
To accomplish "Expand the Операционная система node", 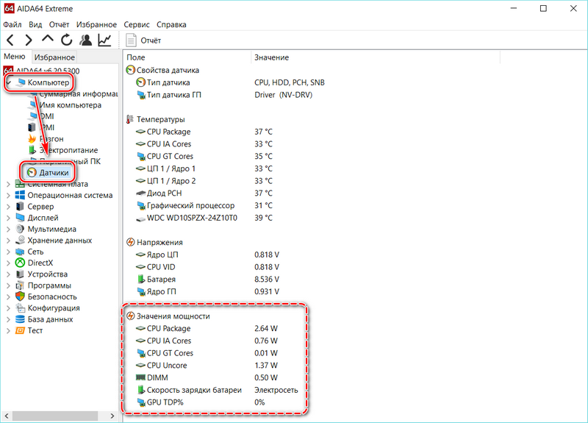I will [x=8, y=195].
